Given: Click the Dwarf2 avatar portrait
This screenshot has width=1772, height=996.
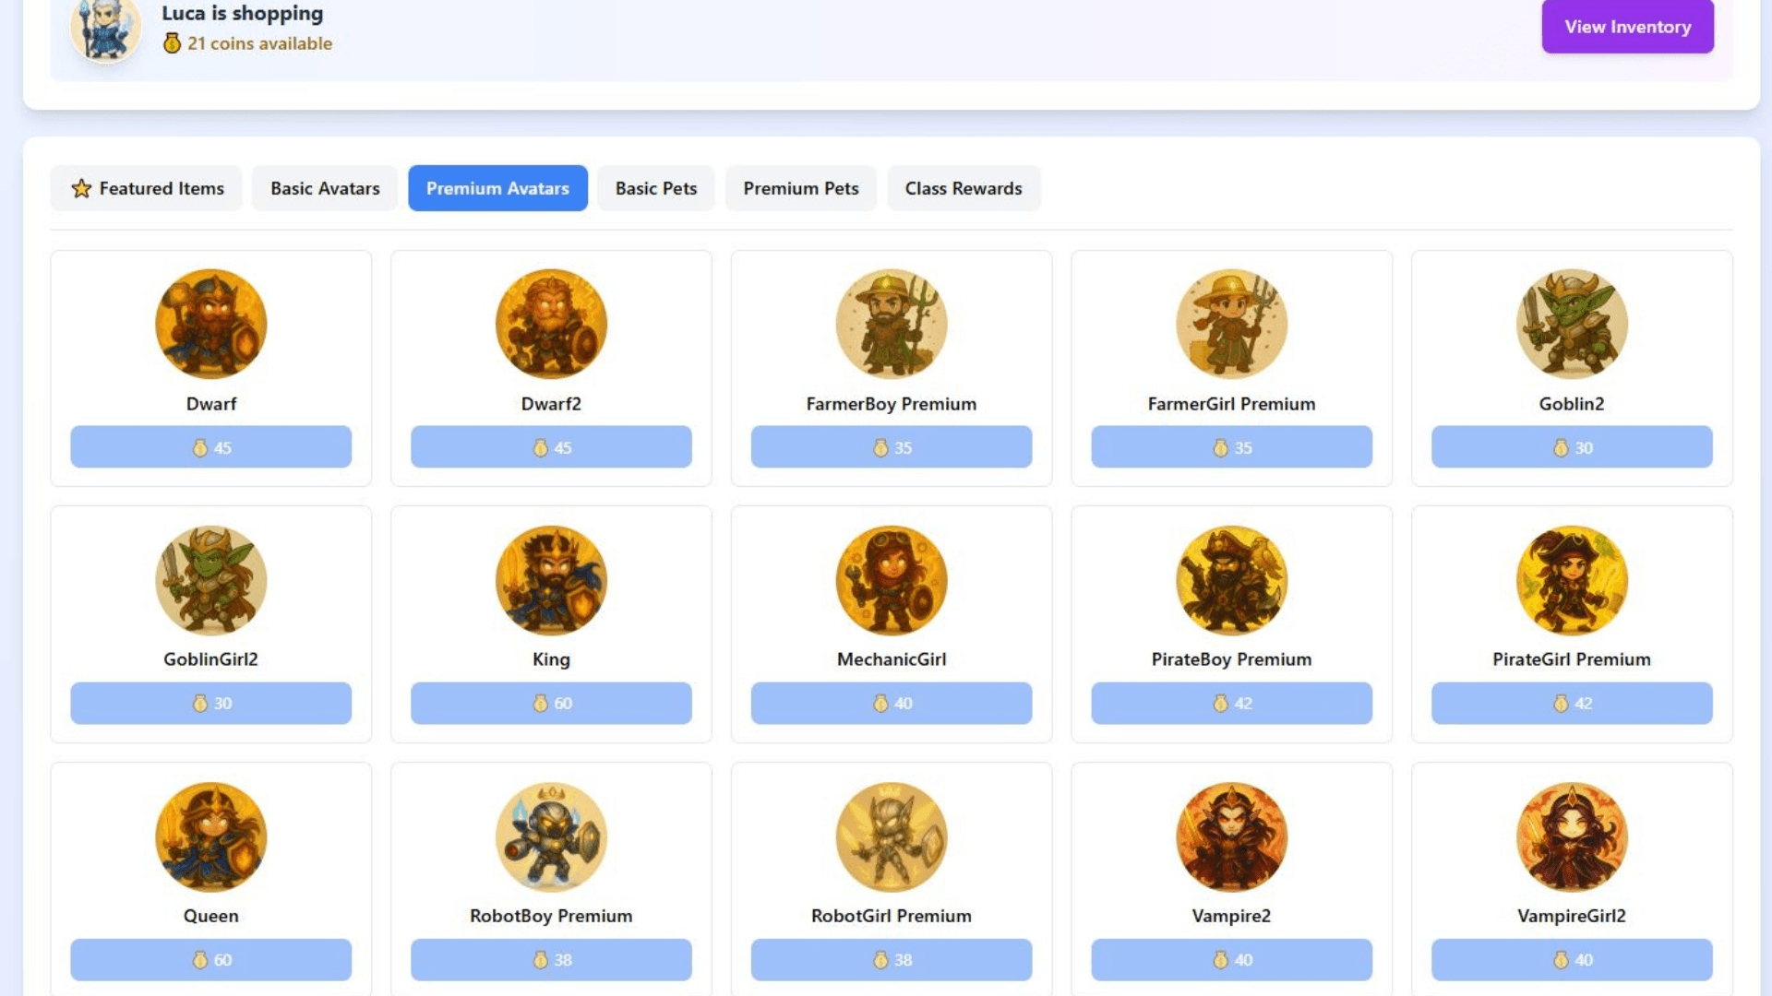Looking at the screenshot, I should click(551, 324).
